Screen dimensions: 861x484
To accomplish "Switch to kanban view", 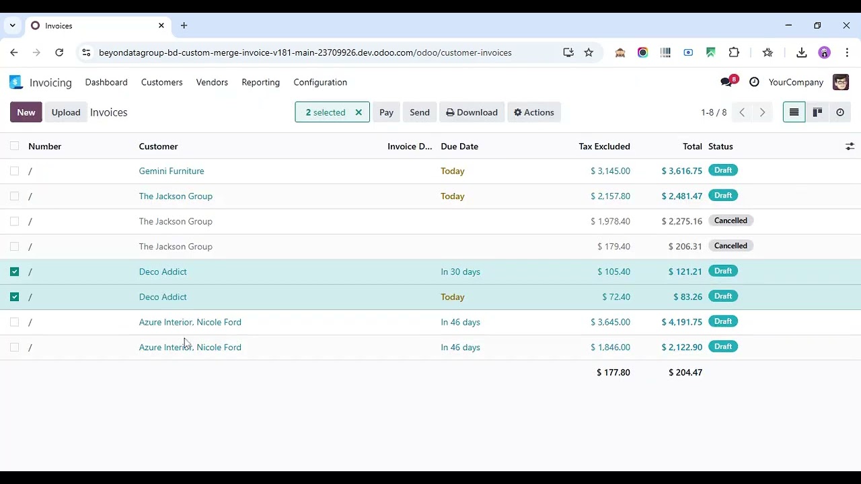I will (x=817, y=112).
